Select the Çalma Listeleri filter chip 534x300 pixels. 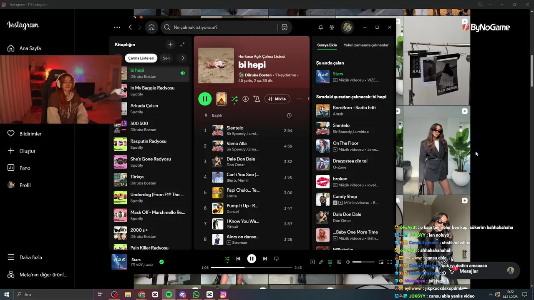[141, 58]
